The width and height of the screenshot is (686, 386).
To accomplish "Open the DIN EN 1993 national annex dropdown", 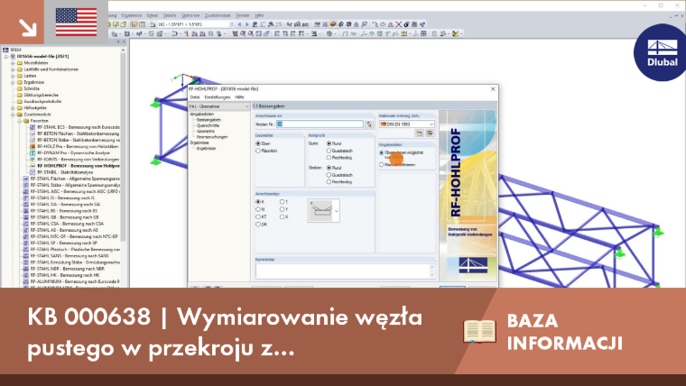I will (x=407, y=124).
